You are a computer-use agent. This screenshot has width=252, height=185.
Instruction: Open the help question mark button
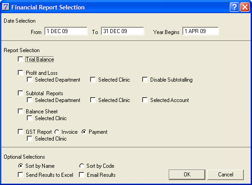click(234, 7)
